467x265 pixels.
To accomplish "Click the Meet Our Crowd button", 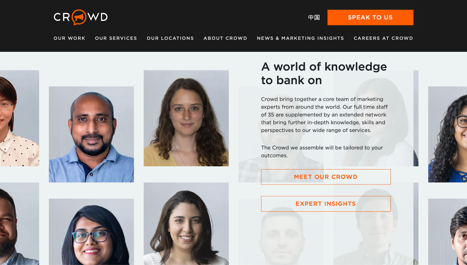I will (326, 177).
